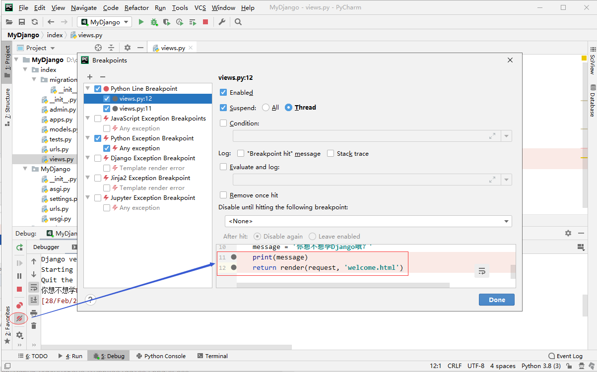Collapse Jinja2 Exception Breakpoint group
Screen dimensions: 597x372
coord(88,178)
